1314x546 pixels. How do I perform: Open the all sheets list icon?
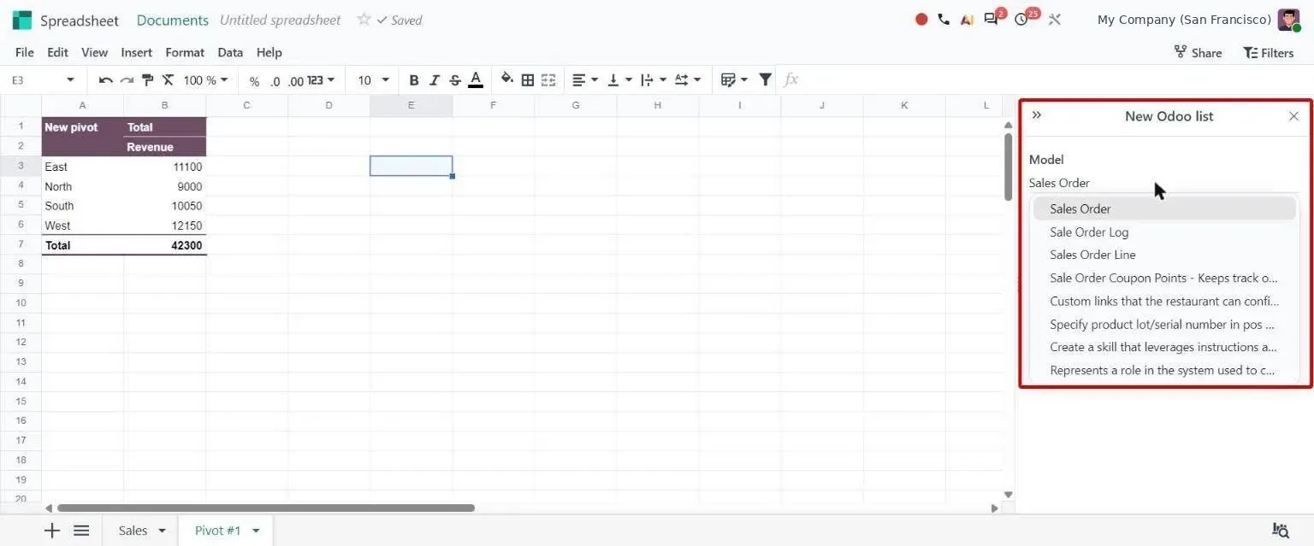tap(81, 531)
